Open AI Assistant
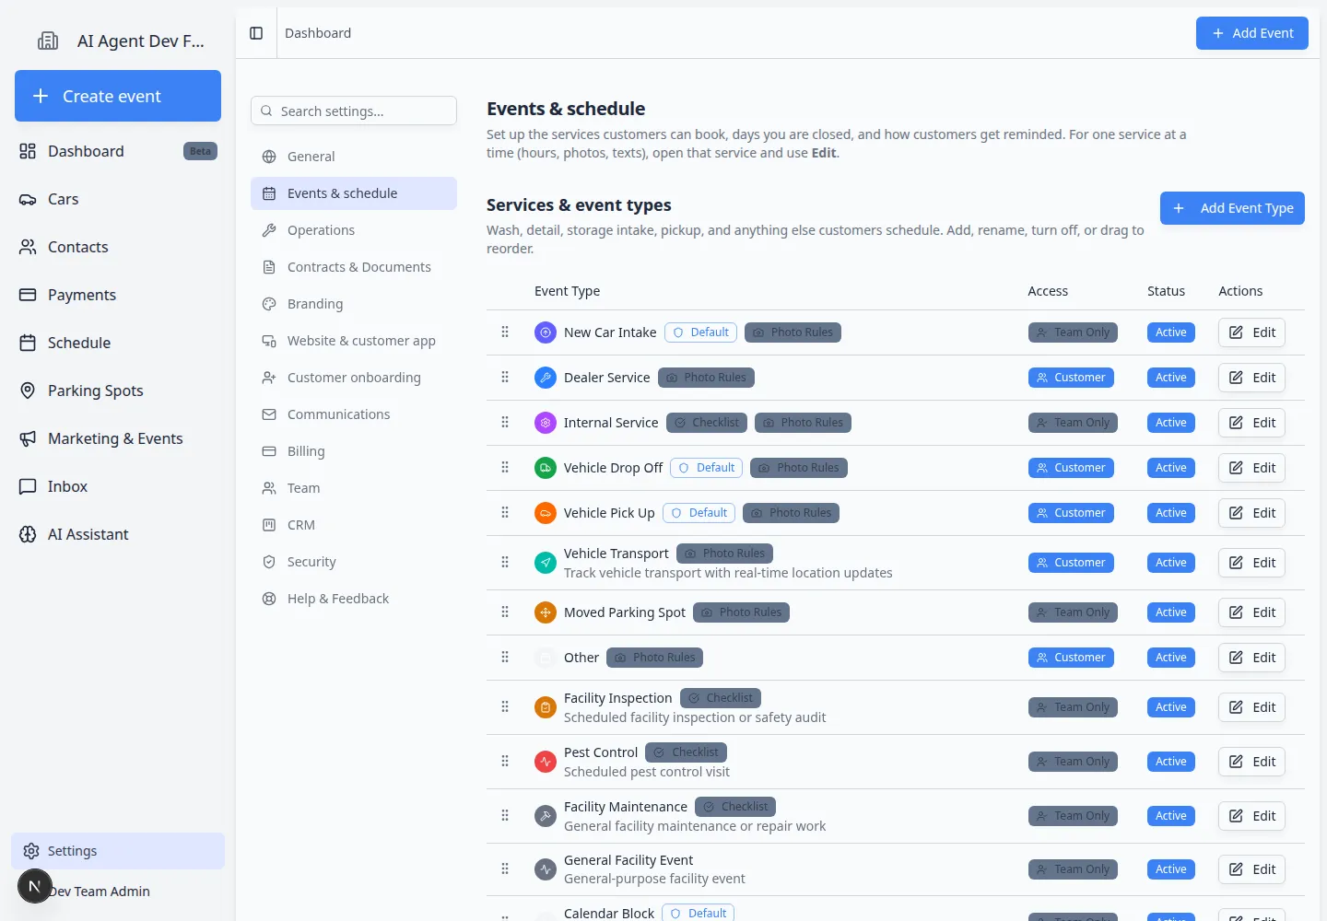The width and height of the screenshot is (1327, 921). tap(118, 534)
